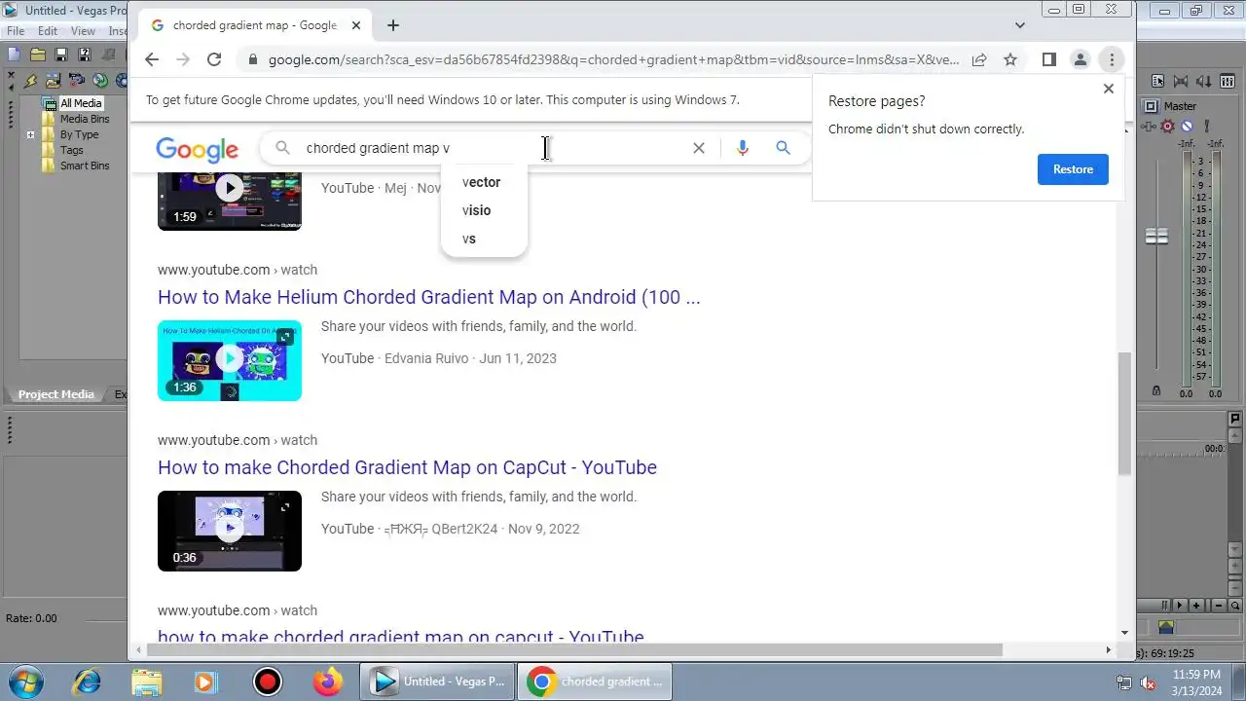Choose the 'vs' suggestion
This screenshot has height=701, width=1246.
(484, 239)
